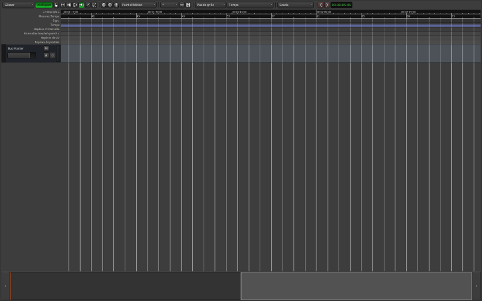The image size is (482, 301).
Task: Mute the Bus Master with M button
Action: (46, 48)
